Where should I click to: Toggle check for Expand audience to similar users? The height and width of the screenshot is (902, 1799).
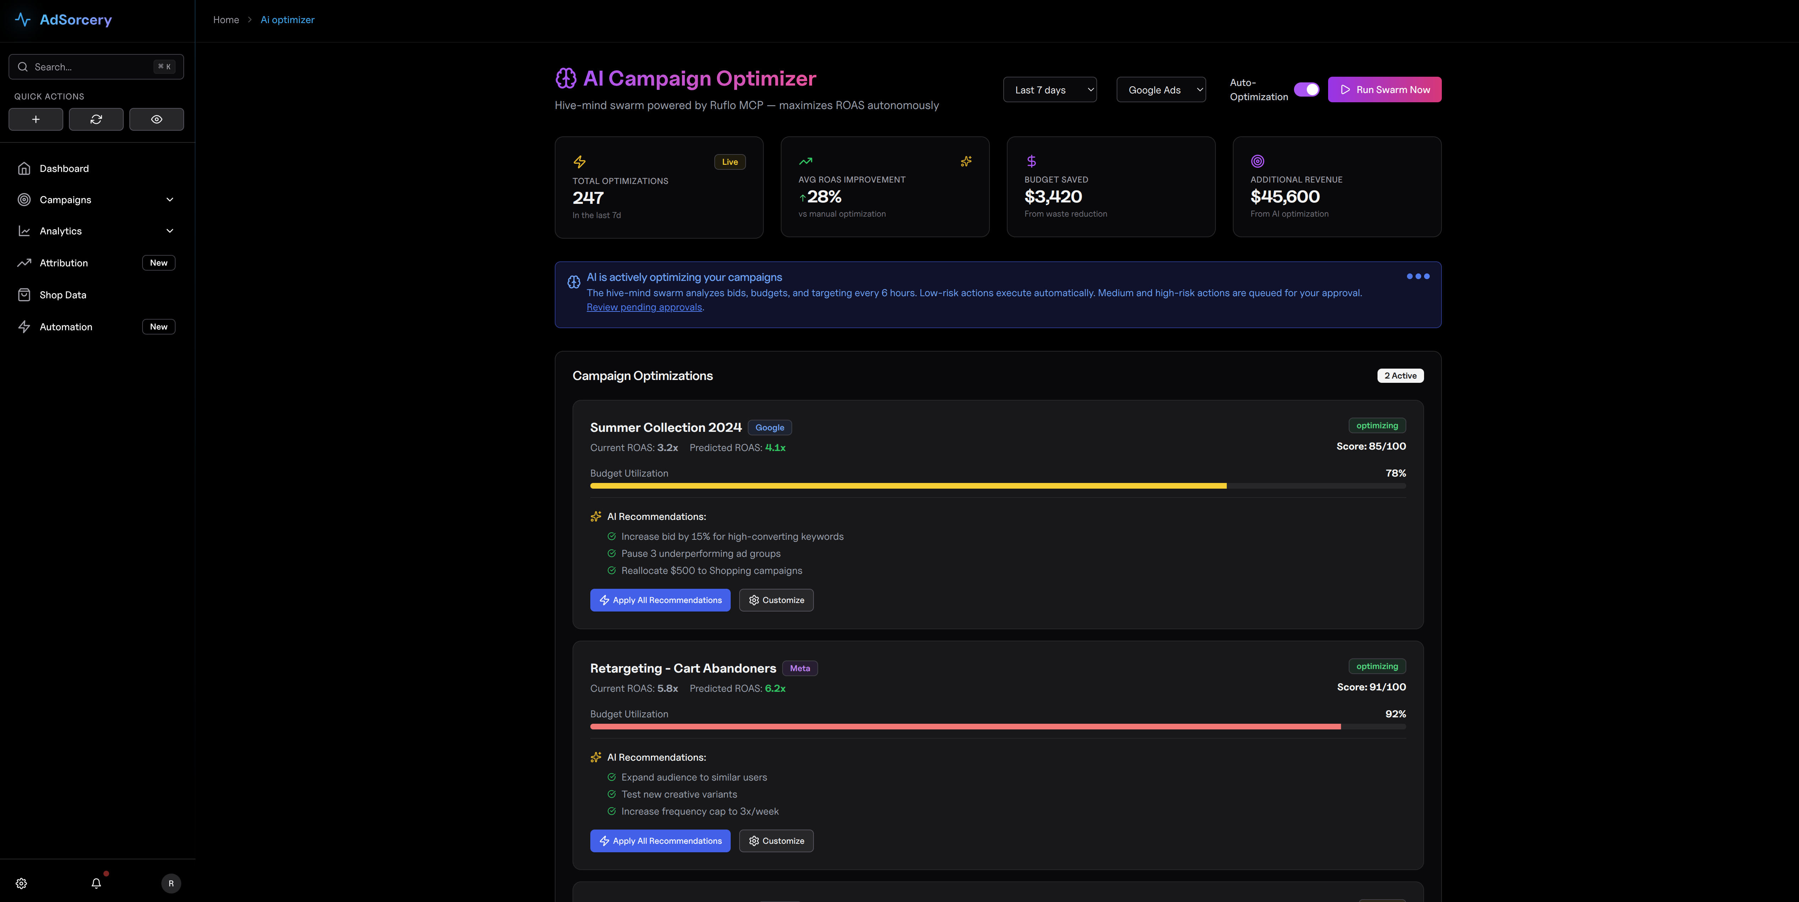click(612, 777)
